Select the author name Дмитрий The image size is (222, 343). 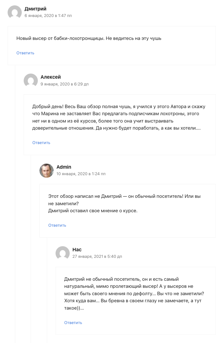point(35,9)
